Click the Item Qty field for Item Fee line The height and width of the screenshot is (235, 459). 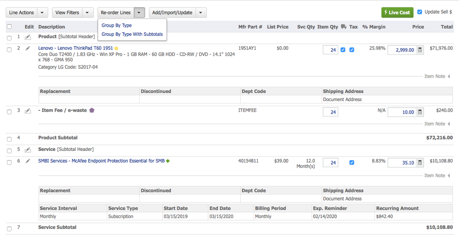click(x=330, y=112)
